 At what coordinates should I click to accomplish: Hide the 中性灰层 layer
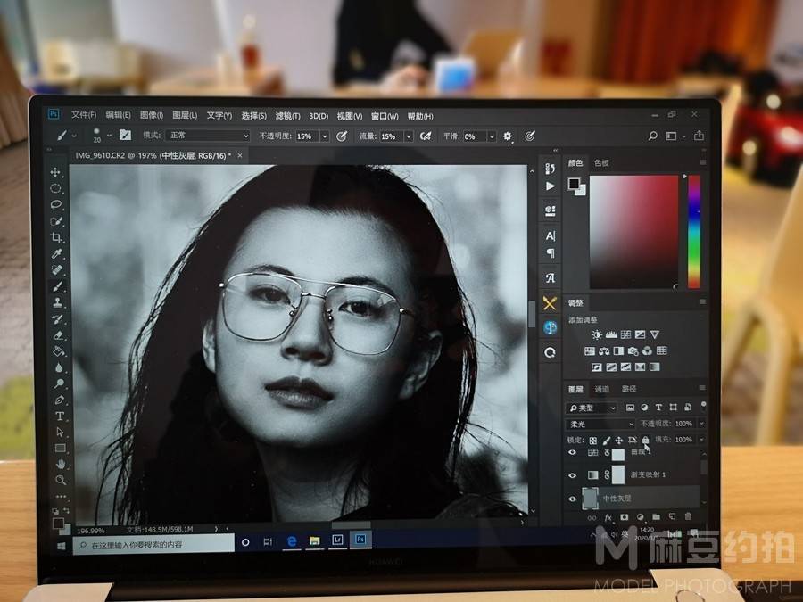pos(573,499)
